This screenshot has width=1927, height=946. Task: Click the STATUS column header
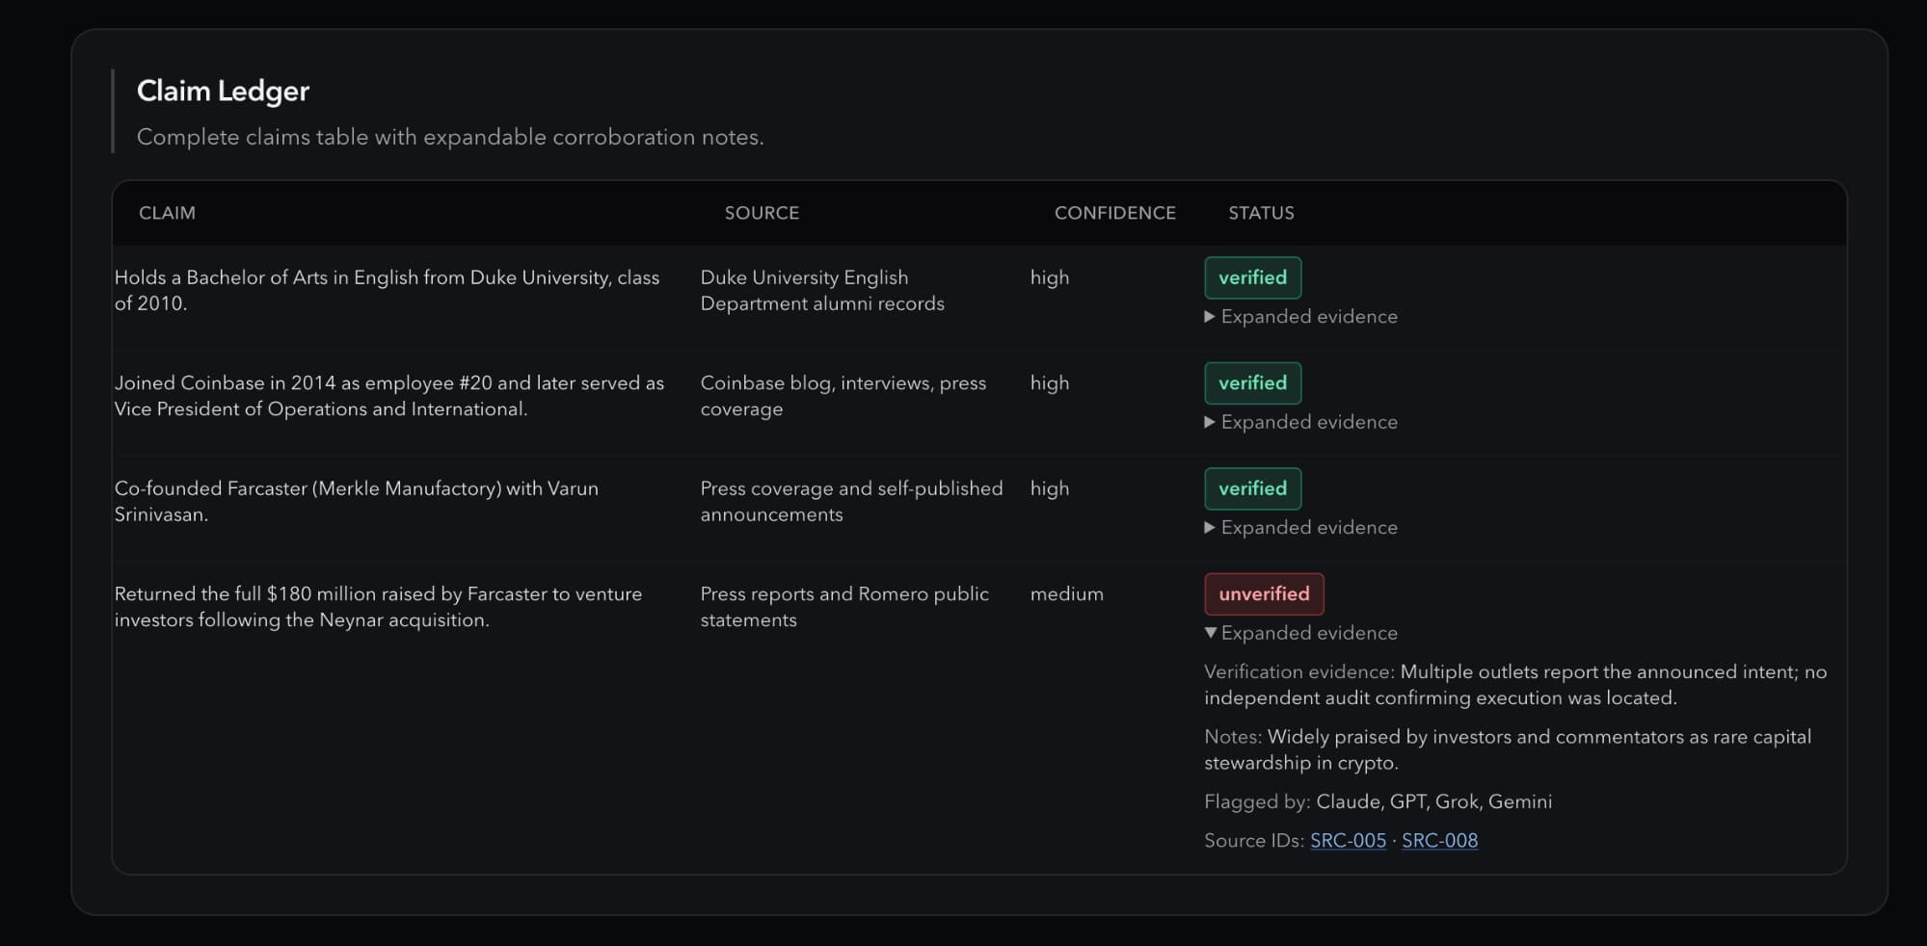click(1261, 213)
